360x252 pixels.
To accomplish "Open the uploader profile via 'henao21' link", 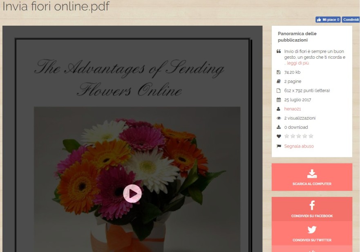I will tap(293, 109).
